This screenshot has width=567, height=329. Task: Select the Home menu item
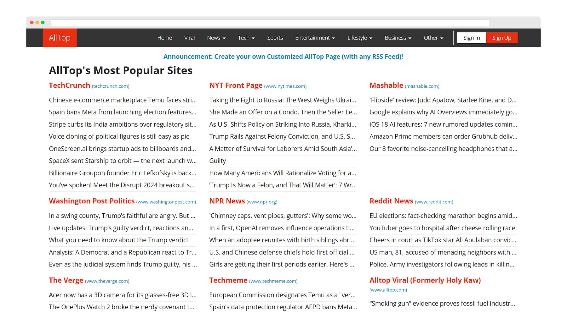(x=164, y=38)
